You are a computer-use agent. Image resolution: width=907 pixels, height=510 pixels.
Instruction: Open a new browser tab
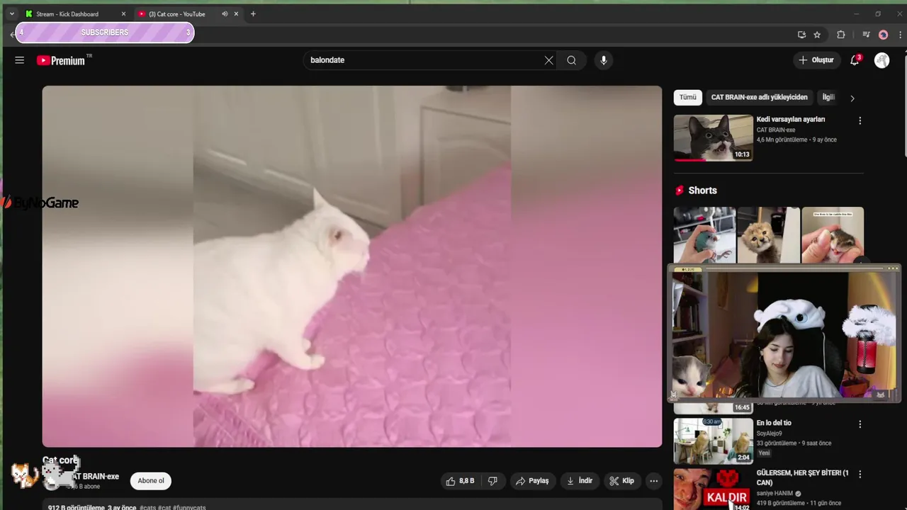point(253,13)
